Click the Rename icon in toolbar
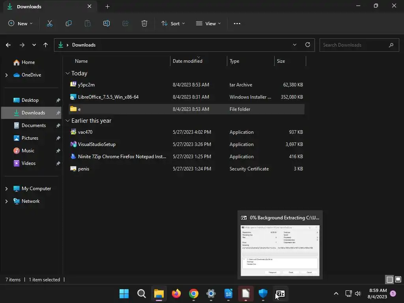 click(107, 23)
